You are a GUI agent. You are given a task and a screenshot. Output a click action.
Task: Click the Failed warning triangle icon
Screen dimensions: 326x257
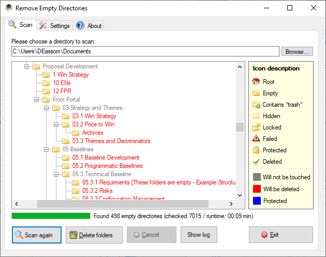(256, 138)
